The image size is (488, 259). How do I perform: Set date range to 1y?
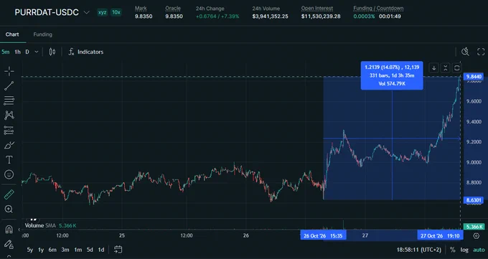coord(41,250)
